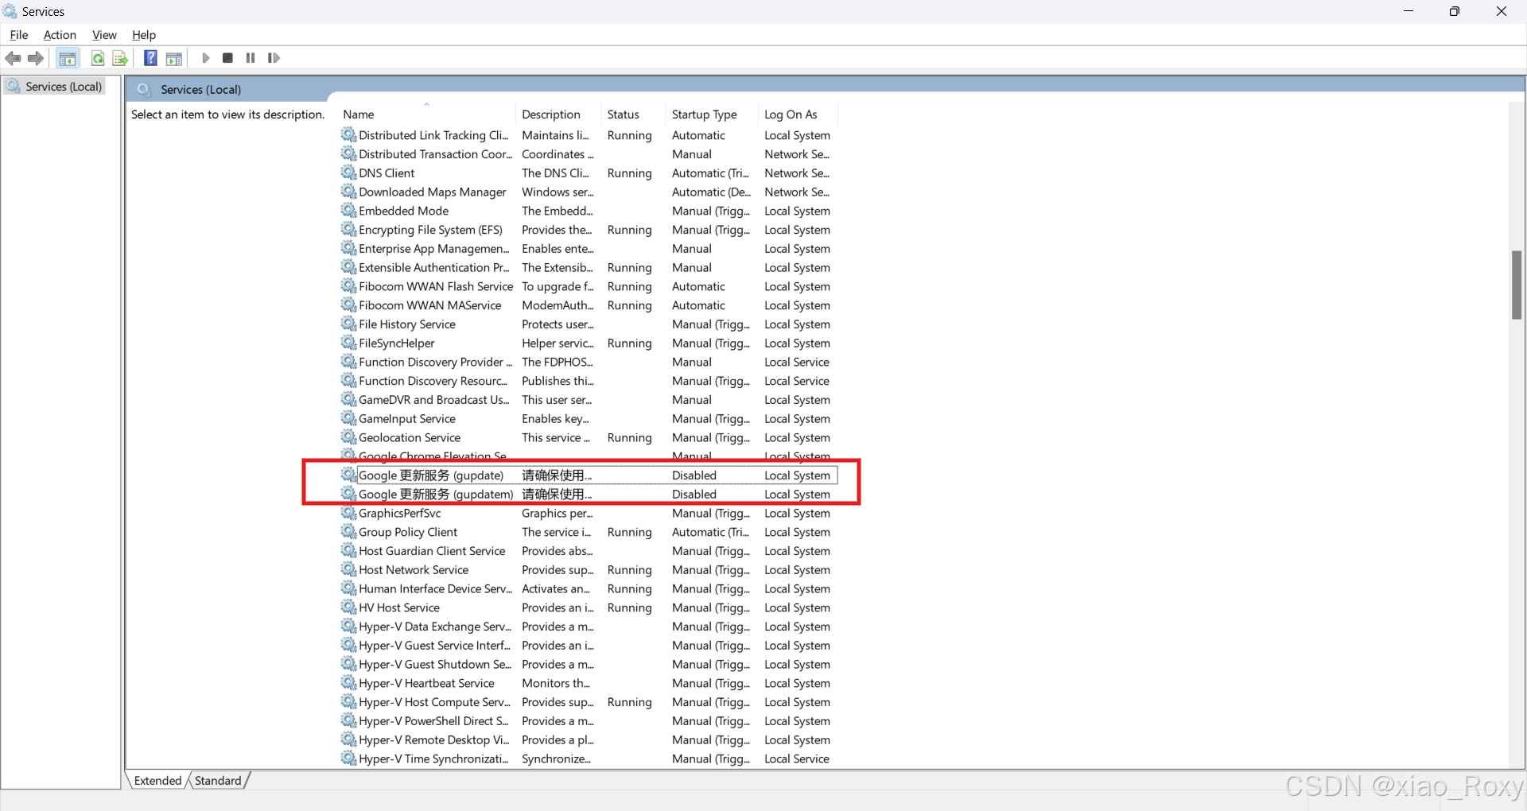Image resolution: width=1527 pixels, height=811 pixels.
Task: Select Hyper-V Guest Shutdown Service
Action: 589,664
